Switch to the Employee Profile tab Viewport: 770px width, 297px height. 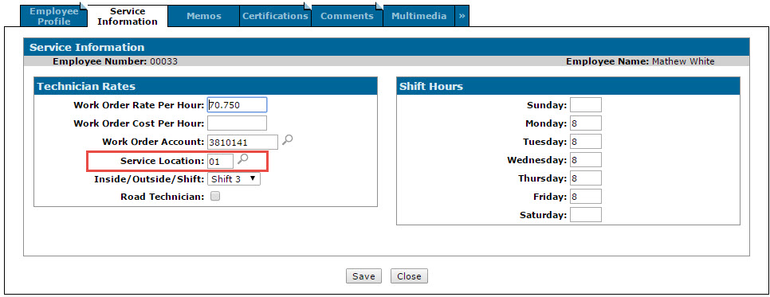[x=54, y=16]
